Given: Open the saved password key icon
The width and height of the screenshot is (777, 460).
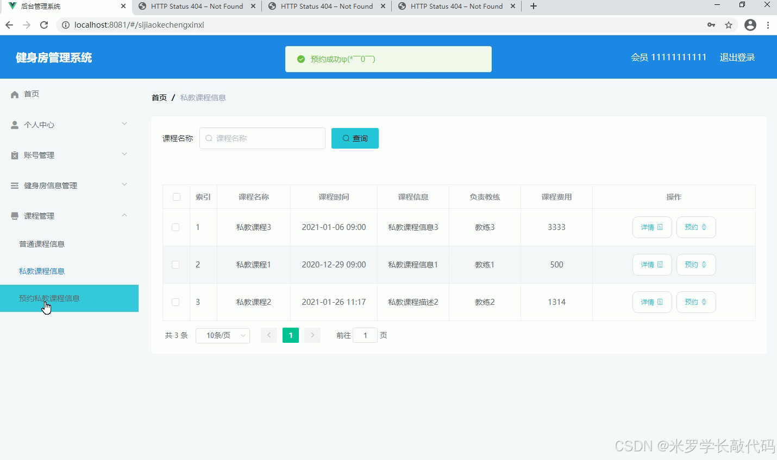Looking at the screenshot, I should [x=711, y=25].
